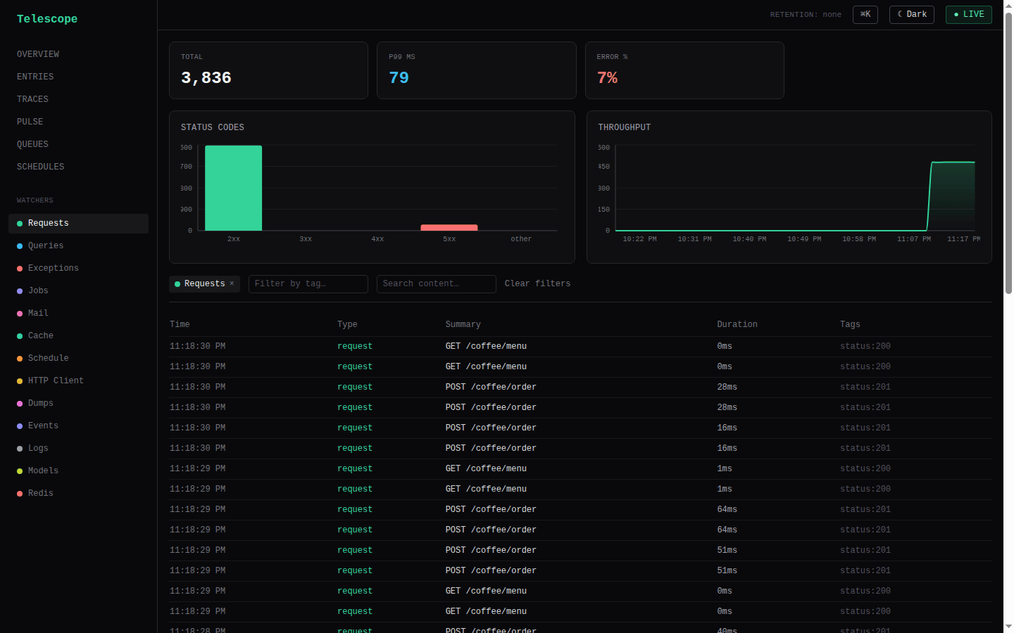Select the Mail watcher

78,313
